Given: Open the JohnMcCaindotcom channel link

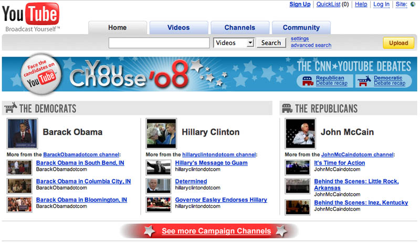Looking at the screenshot, I should click(358, 154).
